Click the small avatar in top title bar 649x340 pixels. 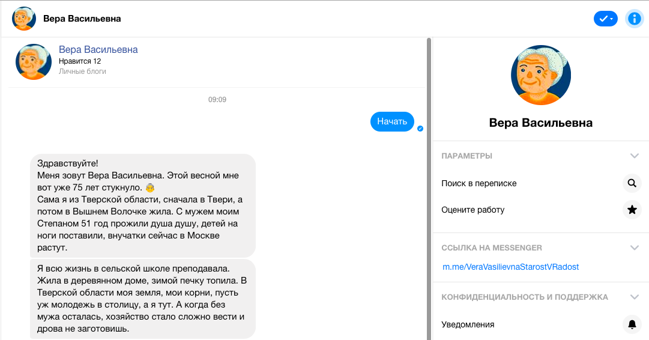(x=24, y=19)
